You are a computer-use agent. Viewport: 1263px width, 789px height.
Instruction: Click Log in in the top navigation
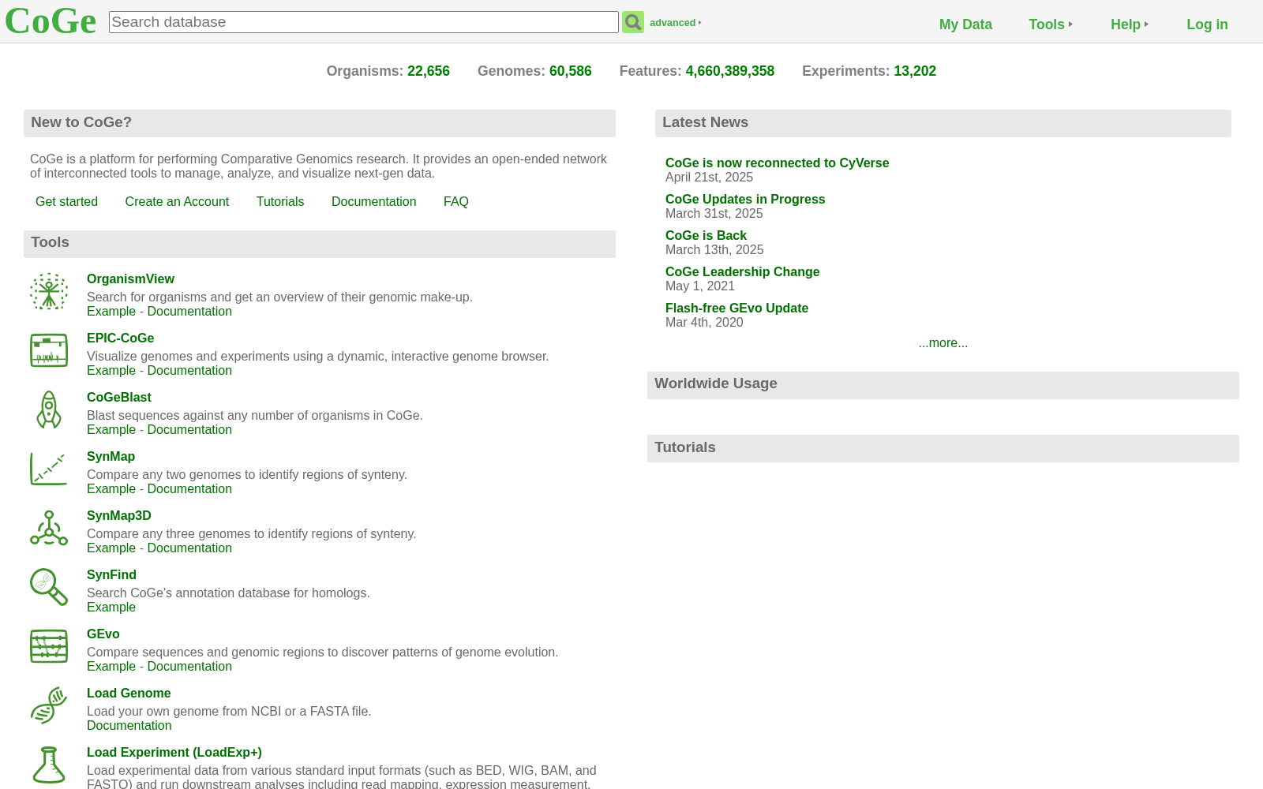tap(1207, 24)
